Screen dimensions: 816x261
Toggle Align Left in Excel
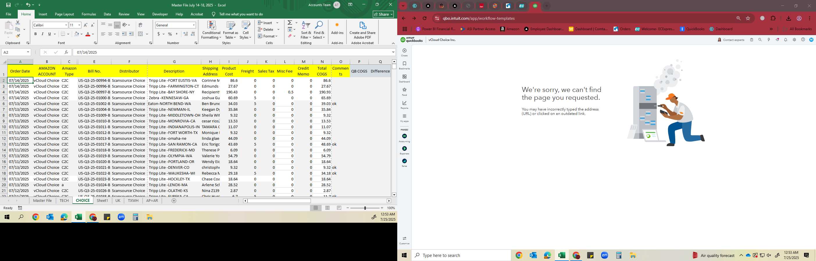click(103, 34)
